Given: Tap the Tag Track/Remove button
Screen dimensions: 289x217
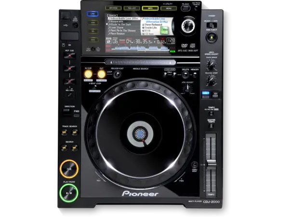Looking at the screenshot, I should pyautogui.click(x=196, y=8).
